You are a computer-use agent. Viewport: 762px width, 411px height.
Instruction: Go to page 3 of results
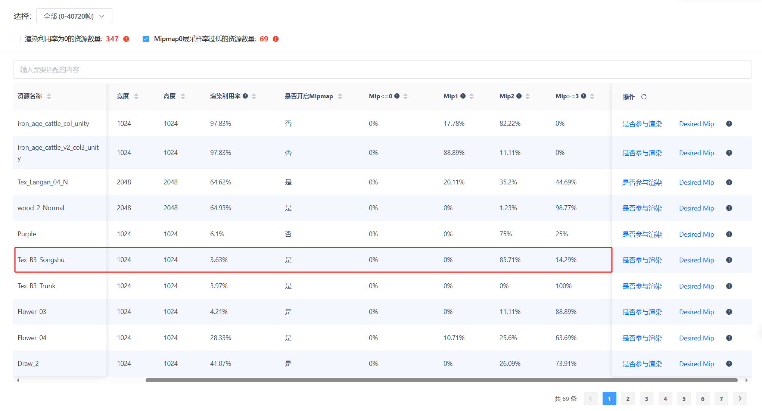point(646,399)
